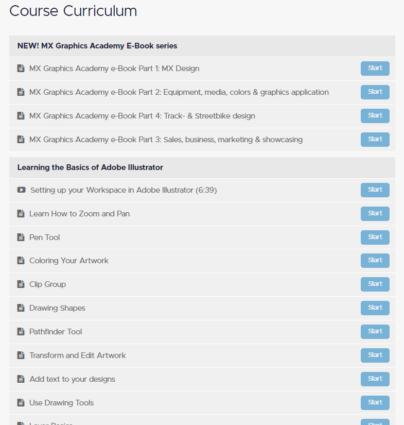Screen dimensions: 404x425
Task: Start e-Book Part 1: MX Design
Action: (x=375, y=69)
